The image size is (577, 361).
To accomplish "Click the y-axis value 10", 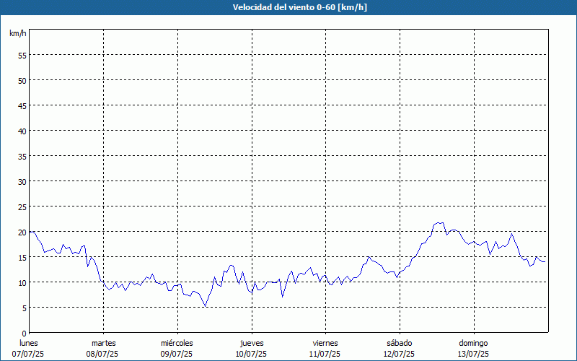I will (22, 282).
